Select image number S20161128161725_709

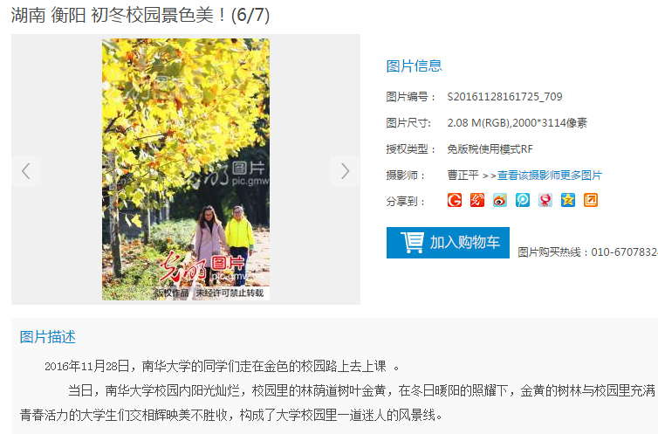click(x=504, y=97)
